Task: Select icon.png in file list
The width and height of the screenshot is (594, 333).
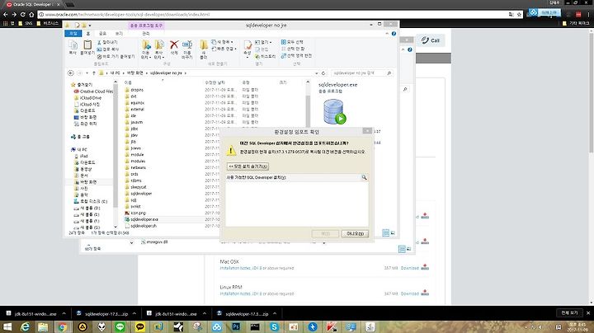Action: 138,213
